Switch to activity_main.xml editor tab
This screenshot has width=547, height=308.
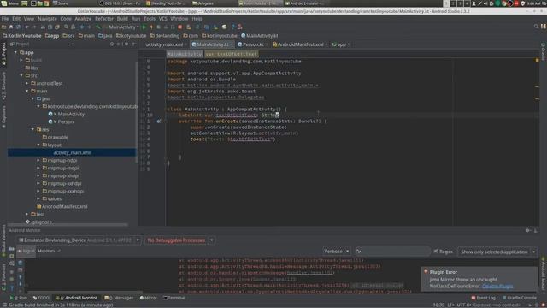[164, 44]
